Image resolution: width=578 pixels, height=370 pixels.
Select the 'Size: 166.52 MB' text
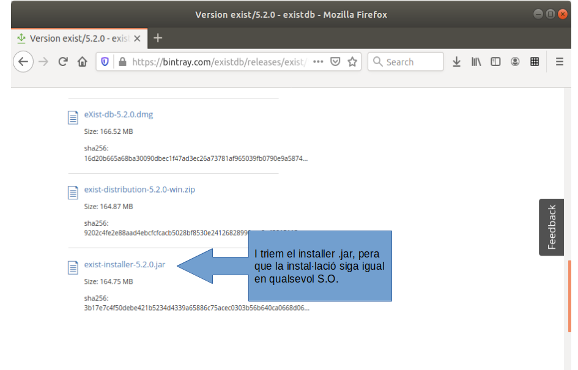(108, 131)
